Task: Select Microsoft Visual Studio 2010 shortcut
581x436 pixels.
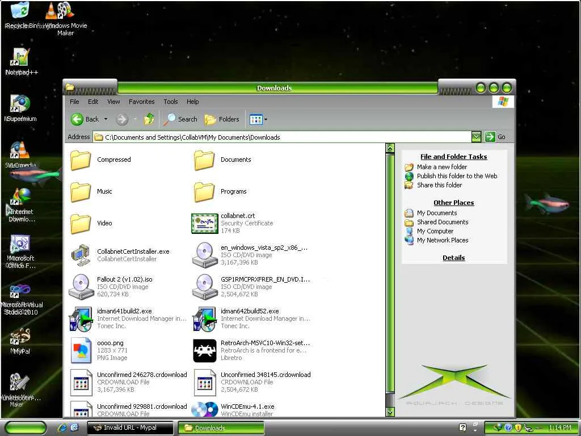Action: [x=21, y=299]
